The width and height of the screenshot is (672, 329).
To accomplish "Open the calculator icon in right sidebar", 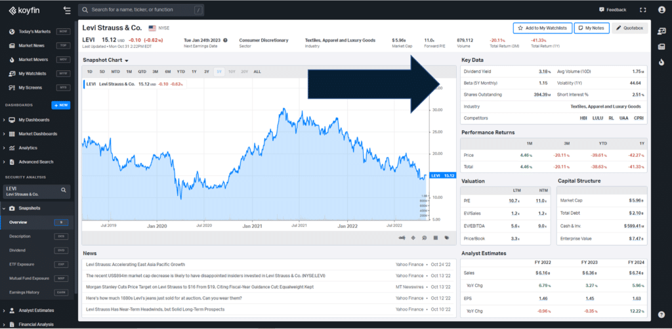I will pyautogui.click(x=661, y=47).
